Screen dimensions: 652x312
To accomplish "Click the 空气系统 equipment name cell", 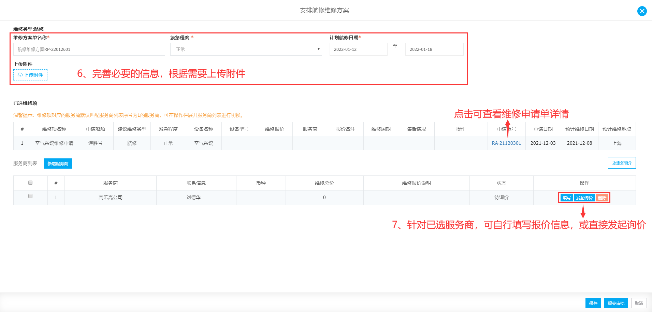I will click(x=204, y=143).
